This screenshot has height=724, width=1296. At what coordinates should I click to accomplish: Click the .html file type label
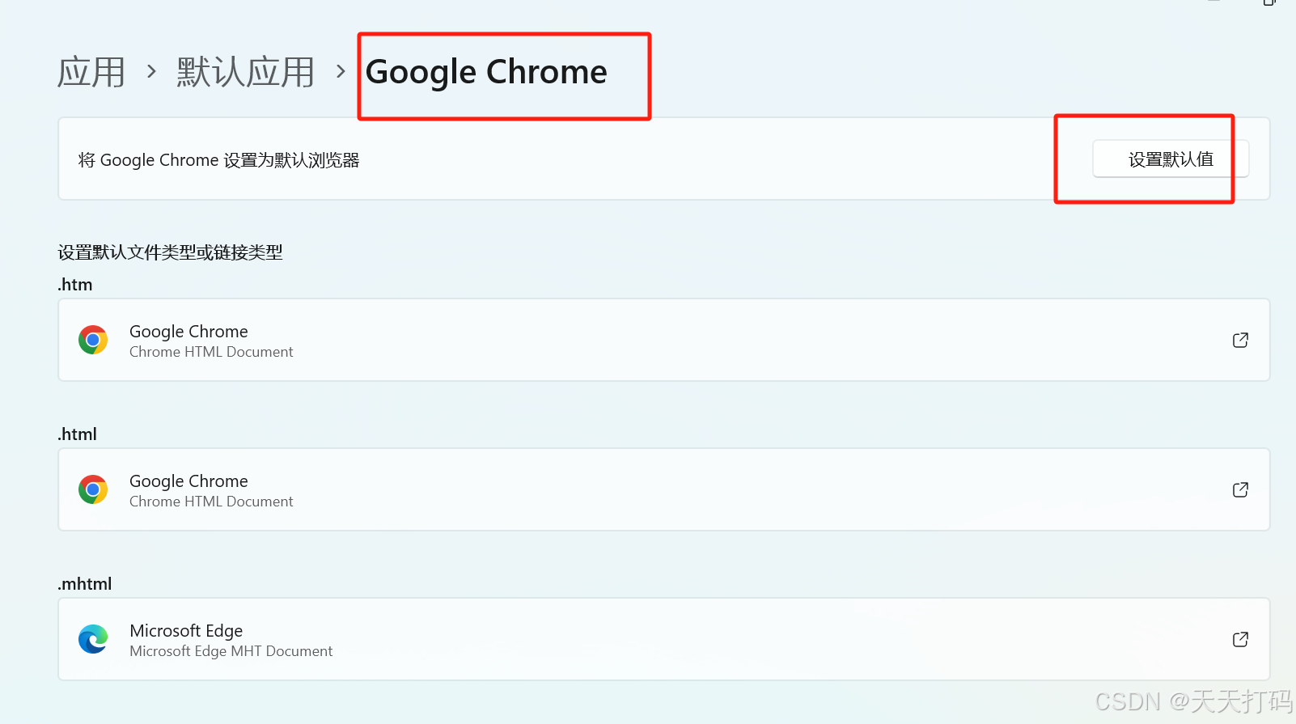pyautogui.click(x=78, y=434)
